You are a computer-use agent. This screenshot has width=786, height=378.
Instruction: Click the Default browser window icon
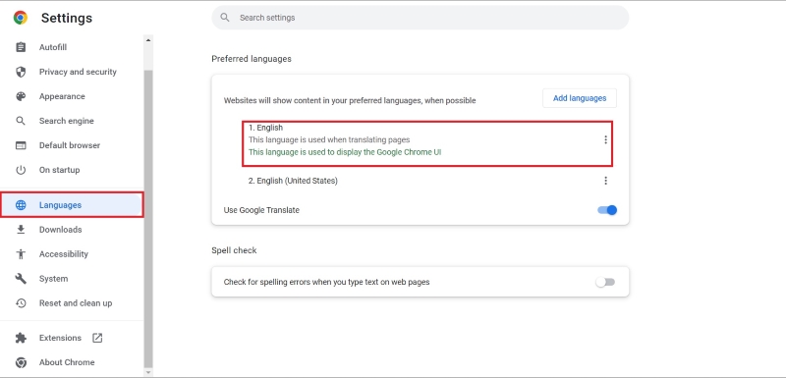tap(21, 145)
